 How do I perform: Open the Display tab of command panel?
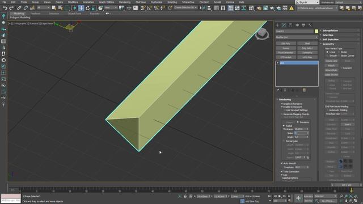tap(303, 25)
